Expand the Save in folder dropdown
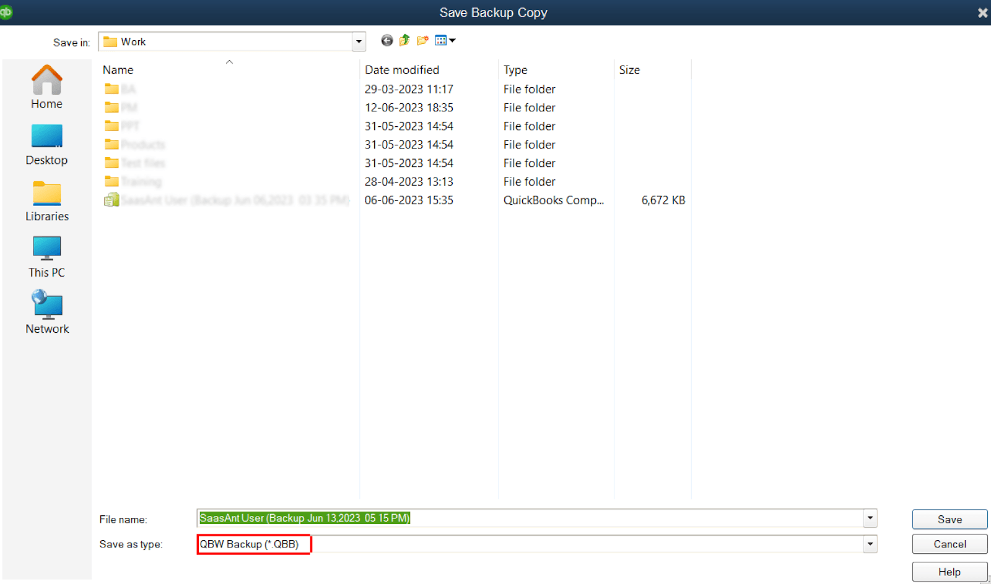The height and width of the screenshot is (584, 991). coord(359,41)
